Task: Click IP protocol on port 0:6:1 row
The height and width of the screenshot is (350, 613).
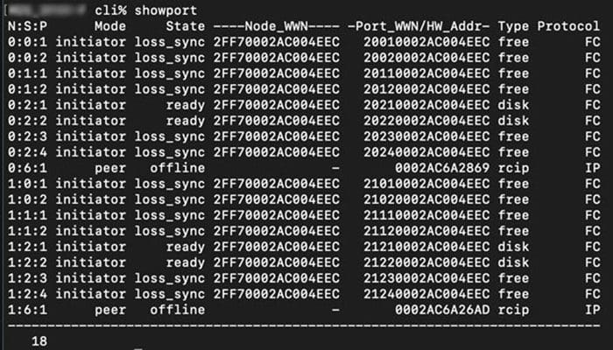Action: click(x=592, y=168)
